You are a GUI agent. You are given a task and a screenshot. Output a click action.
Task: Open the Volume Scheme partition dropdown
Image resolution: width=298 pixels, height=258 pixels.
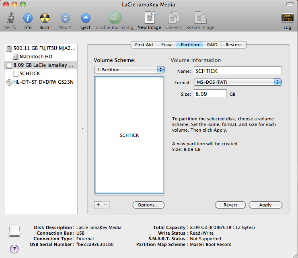(129, 70)
